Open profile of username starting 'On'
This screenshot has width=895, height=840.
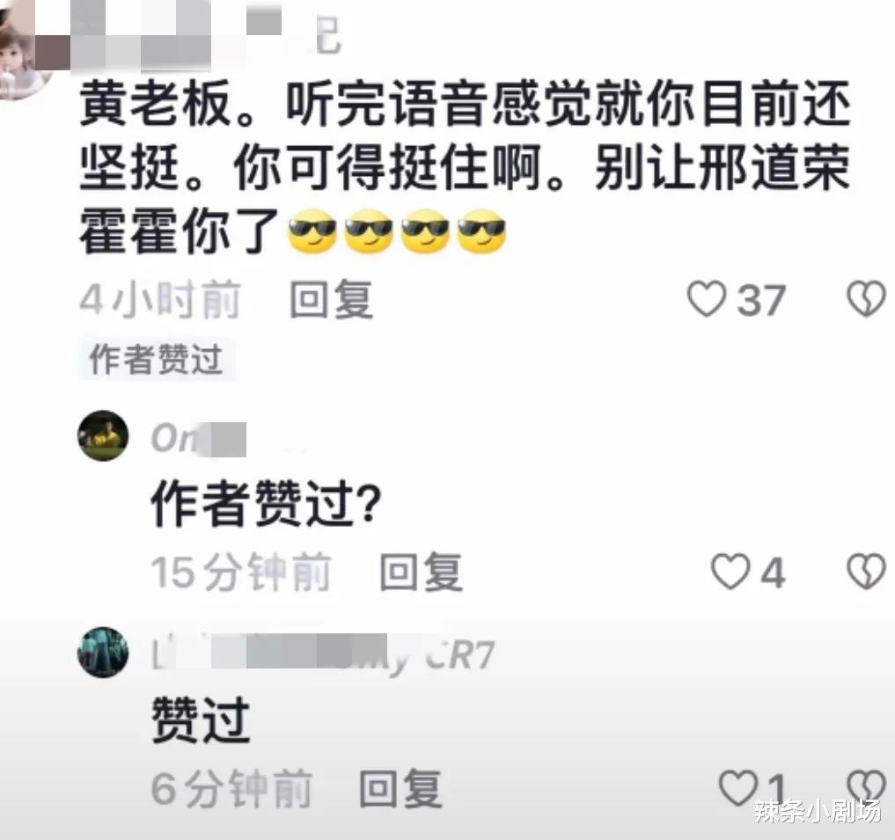coord(199,438)
